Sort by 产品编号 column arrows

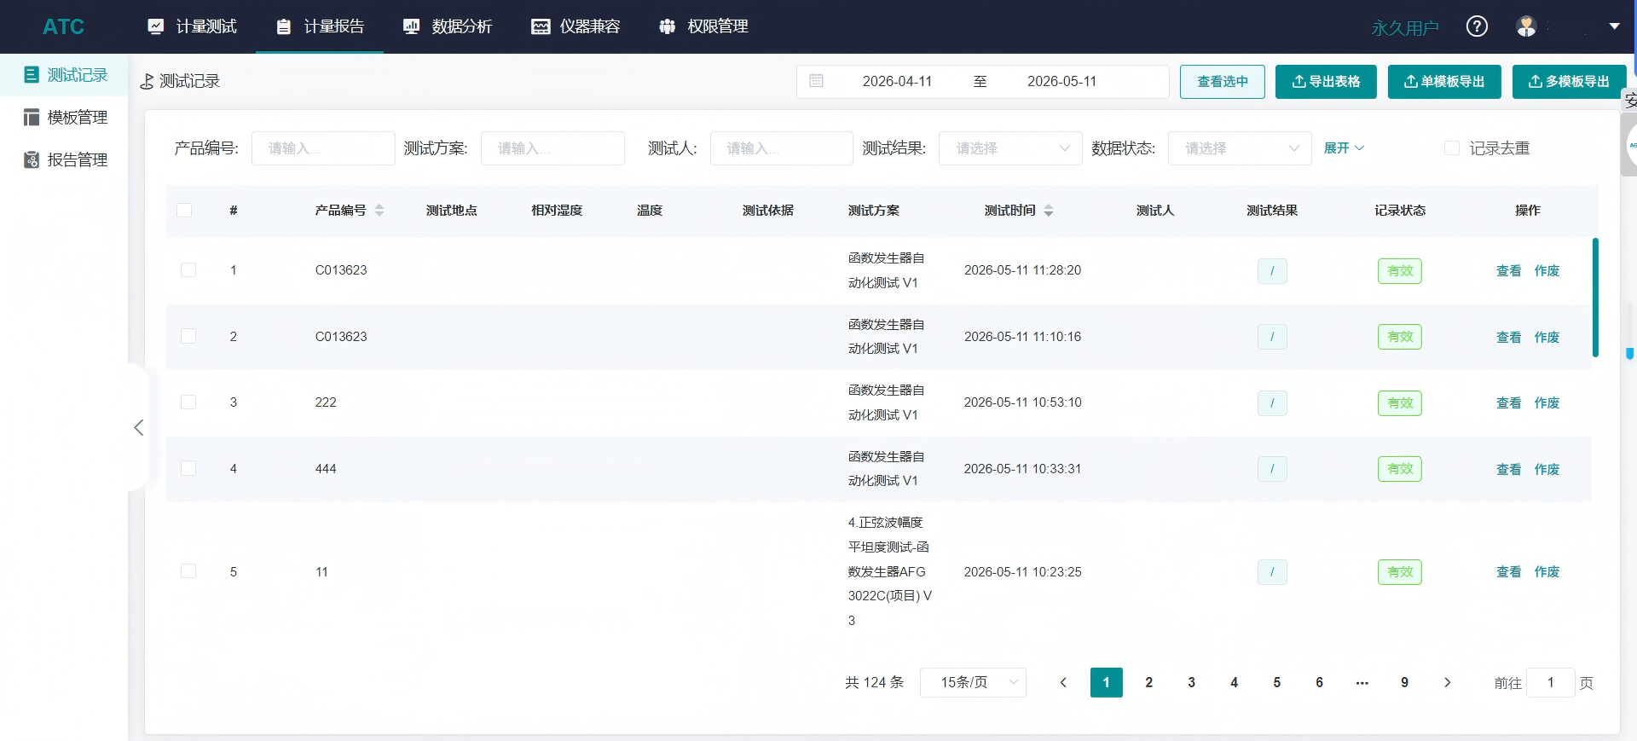click(x=379, y=210)
